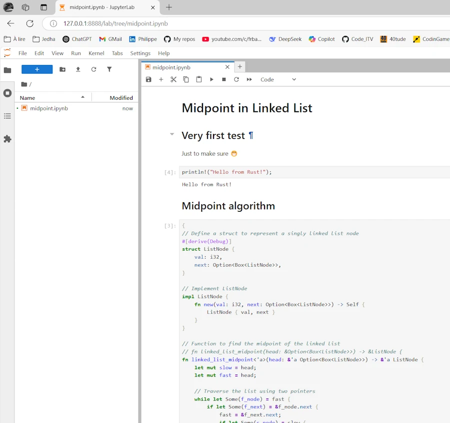Open the browser workspaces icon

(x=25, y=7)
